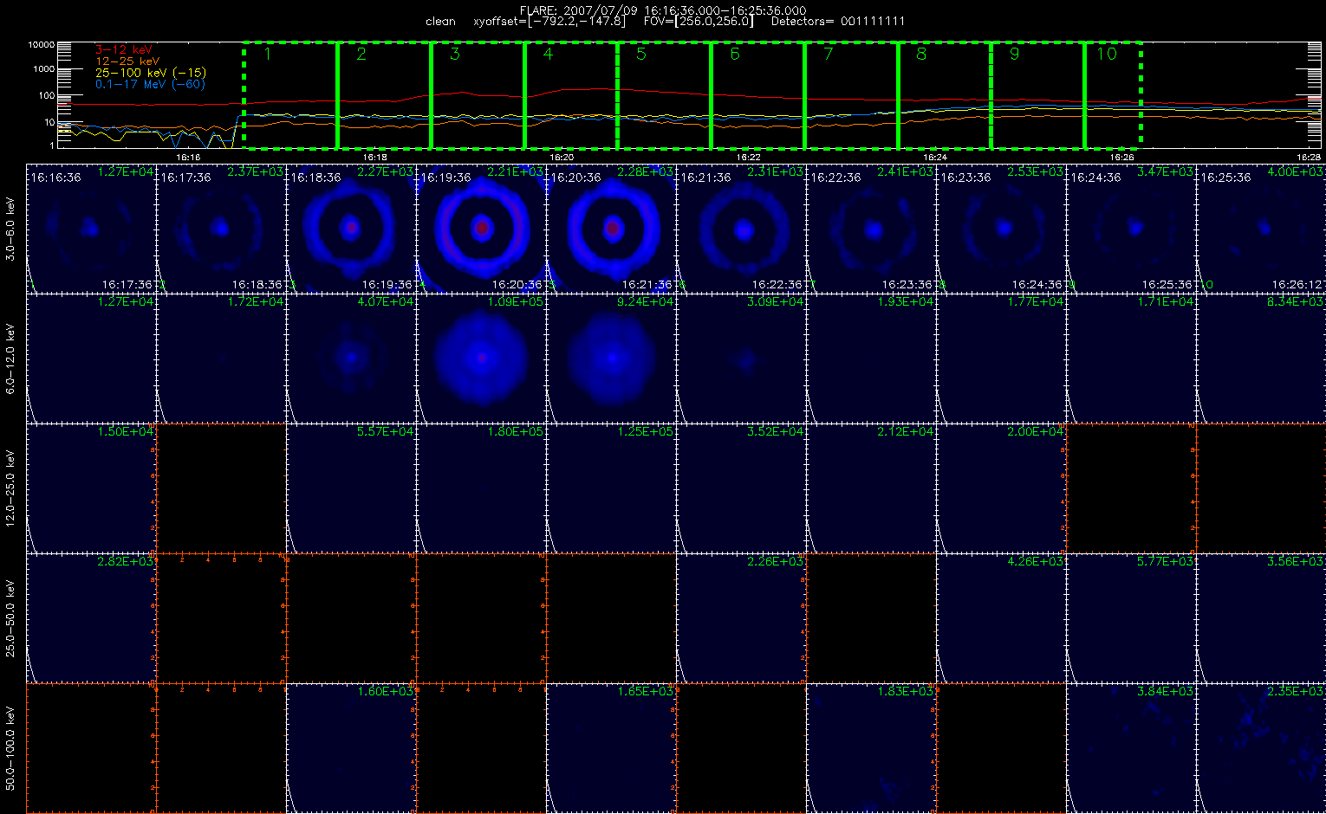Click the 6.0-12.0 keV row label

[x=10, y=359]
